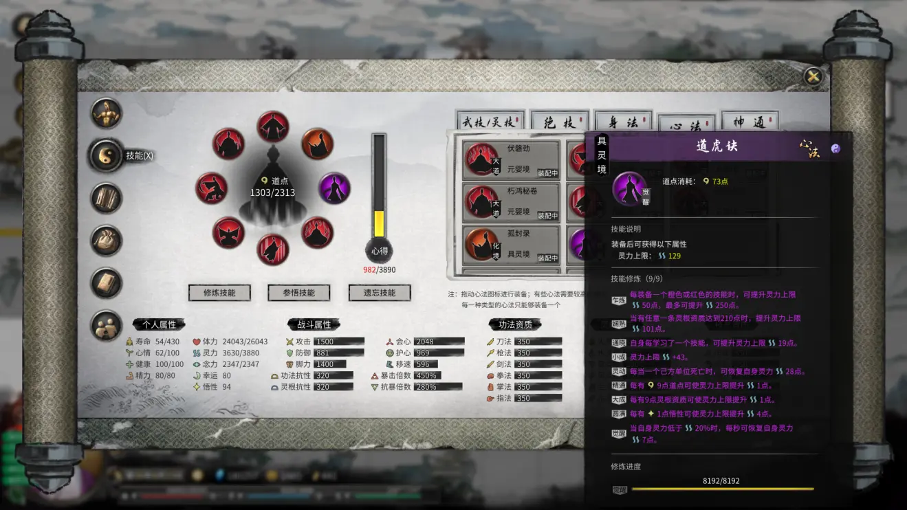Open the 身法 tab
The height and width of the screenshot is (510, 907).
(x=623, y=122)
